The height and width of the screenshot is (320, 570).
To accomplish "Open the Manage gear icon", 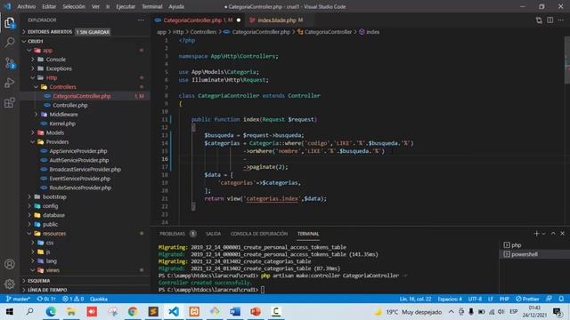I will 10,284.
